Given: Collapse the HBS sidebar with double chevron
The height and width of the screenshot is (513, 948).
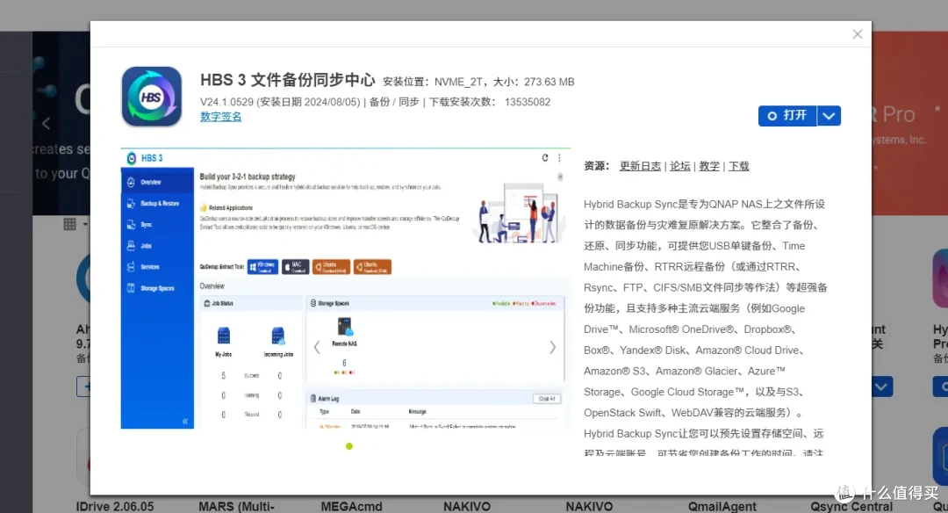Looking at the screenshot, I should (185, 421).
